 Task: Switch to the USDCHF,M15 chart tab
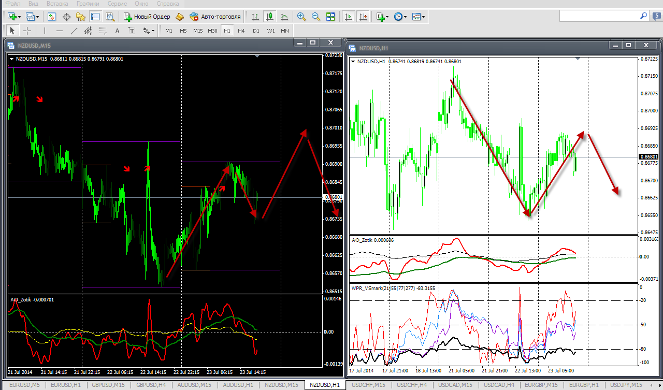click(368, 385)
